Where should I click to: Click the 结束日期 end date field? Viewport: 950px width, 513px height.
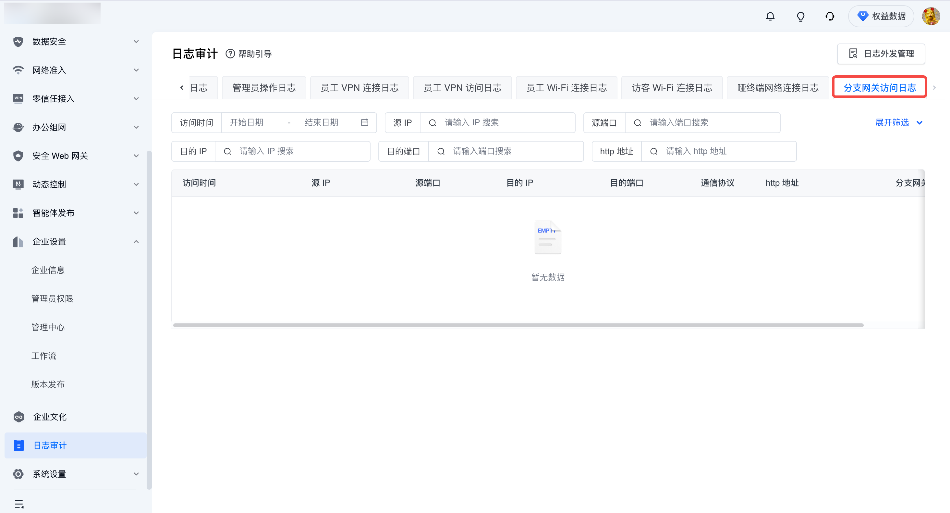tap(322, 122)
